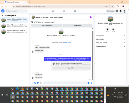Attach a file with photo icon
This screenshot has width=129, height=103.
35,83
